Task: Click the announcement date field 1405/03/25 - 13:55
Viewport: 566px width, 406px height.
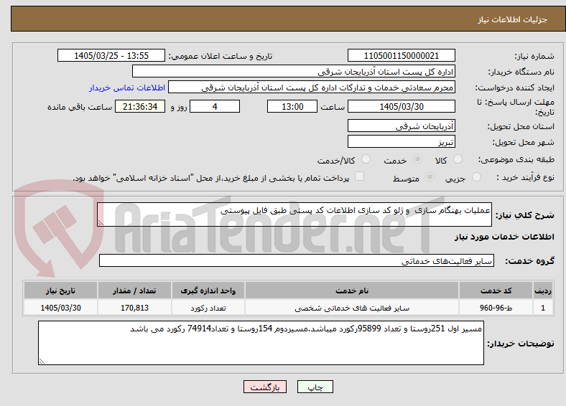Action: [111, 55]
